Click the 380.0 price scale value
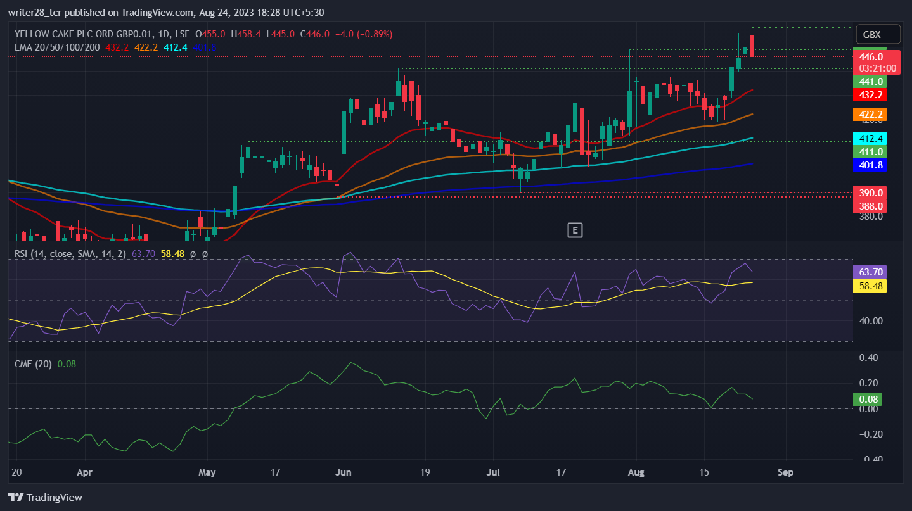Viewport: 912px width, 511px height. [870, 217]
